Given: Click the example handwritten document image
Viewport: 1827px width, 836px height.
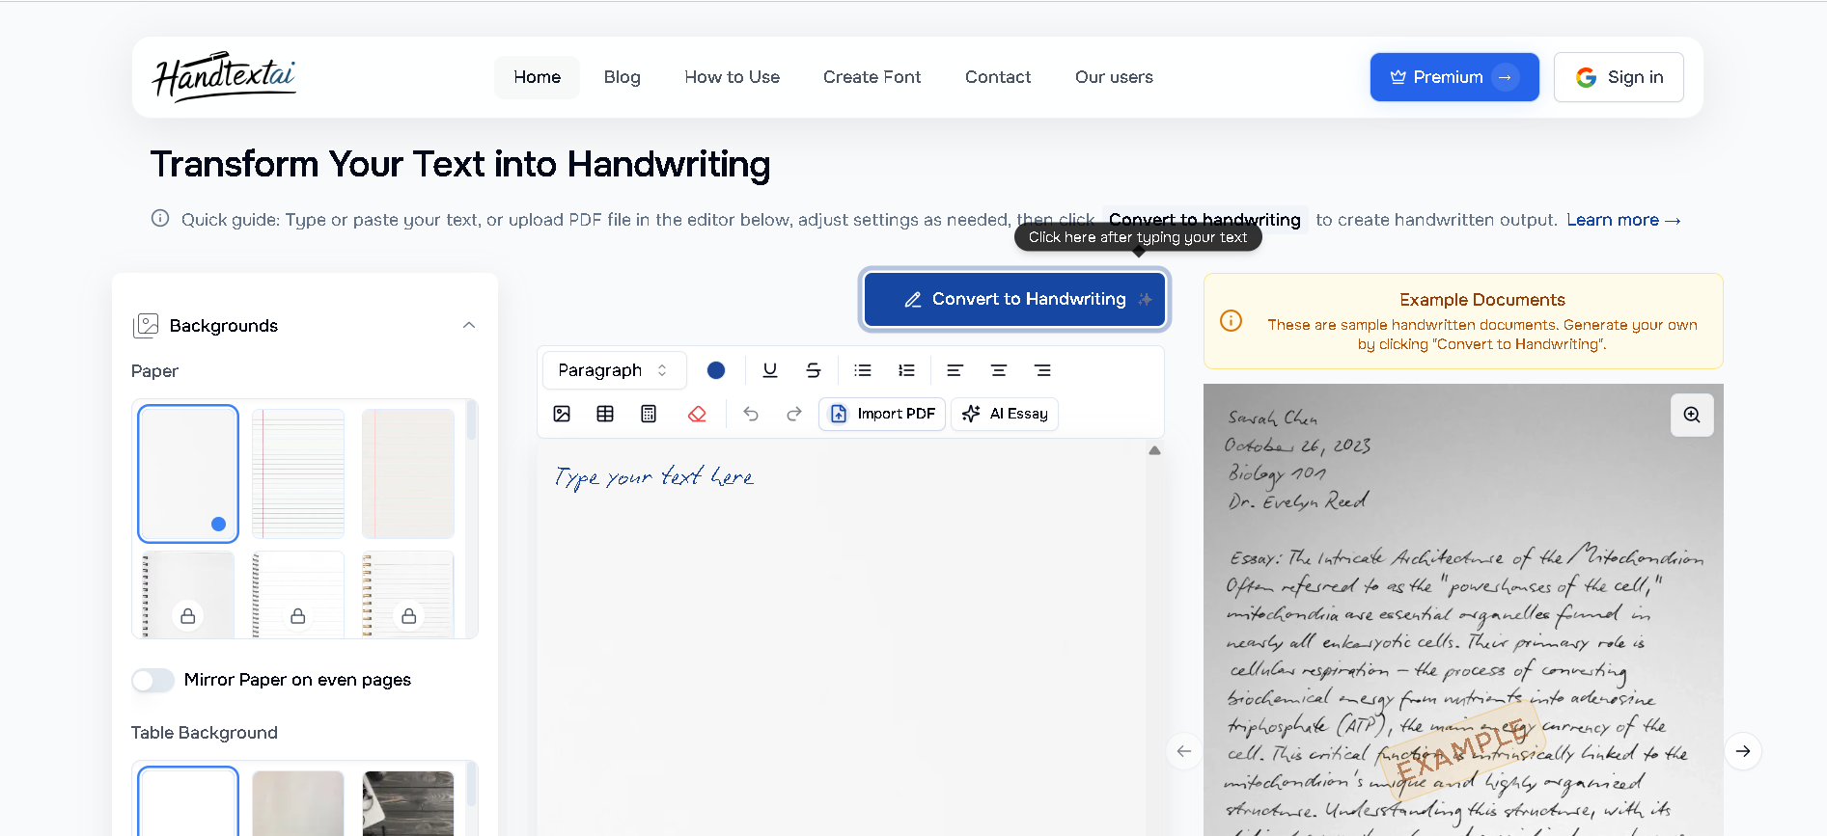Looking at the screenshot, I should coord(1463,609).
